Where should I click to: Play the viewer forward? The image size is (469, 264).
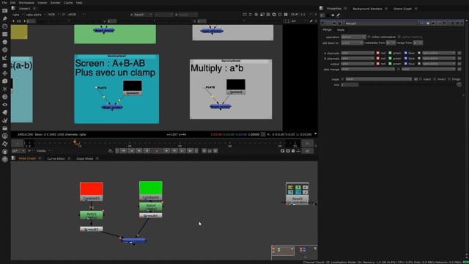pos(166,151)
